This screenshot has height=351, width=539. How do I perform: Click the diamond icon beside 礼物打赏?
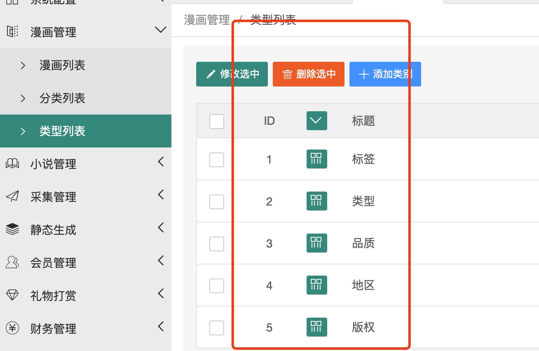click(12, 295)
